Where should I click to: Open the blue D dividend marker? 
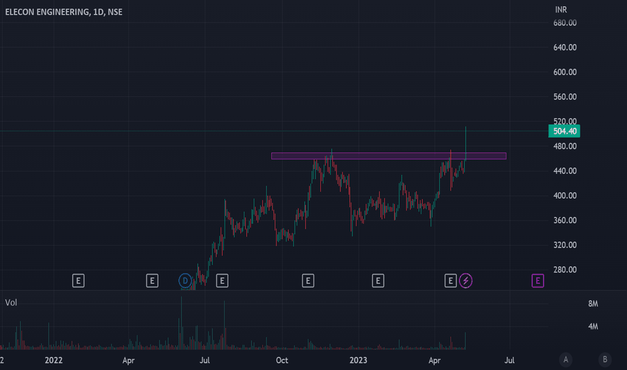tap(185, 281)
